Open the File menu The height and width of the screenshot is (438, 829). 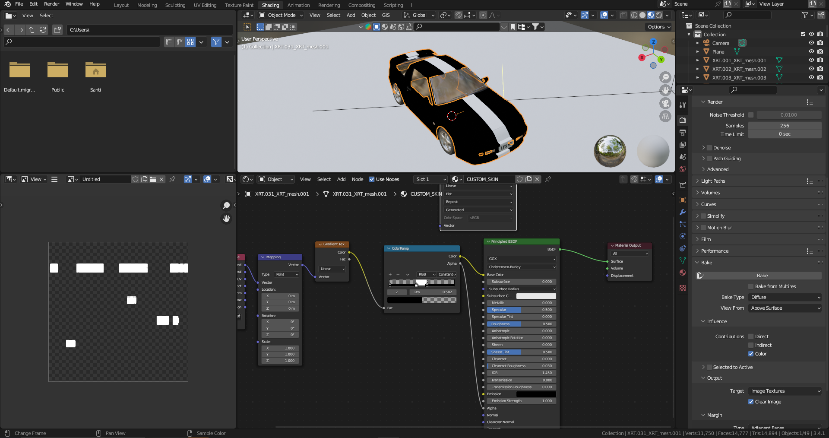pos(19,4)
